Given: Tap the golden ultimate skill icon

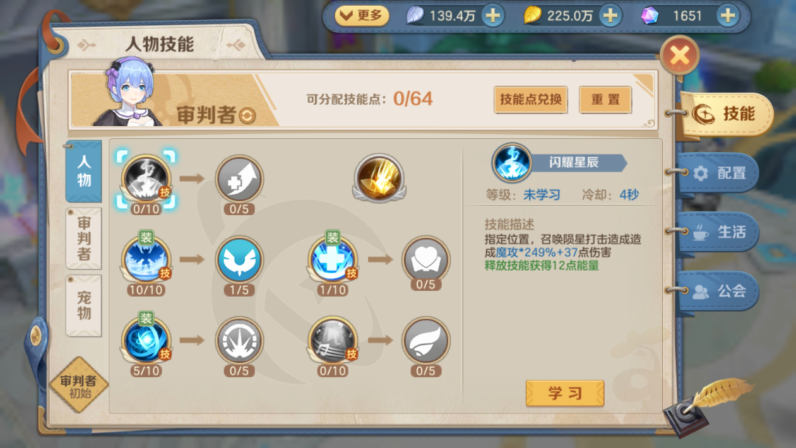Looking at the screenshot, I should [x=379, y=178].
